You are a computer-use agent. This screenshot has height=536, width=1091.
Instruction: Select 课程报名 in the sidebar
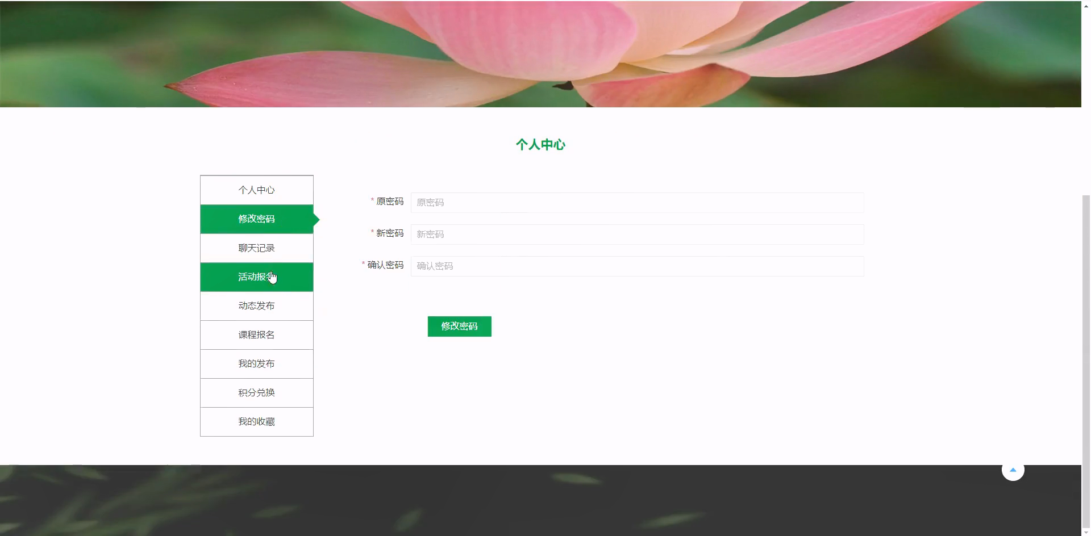click(x=256, y=335)
